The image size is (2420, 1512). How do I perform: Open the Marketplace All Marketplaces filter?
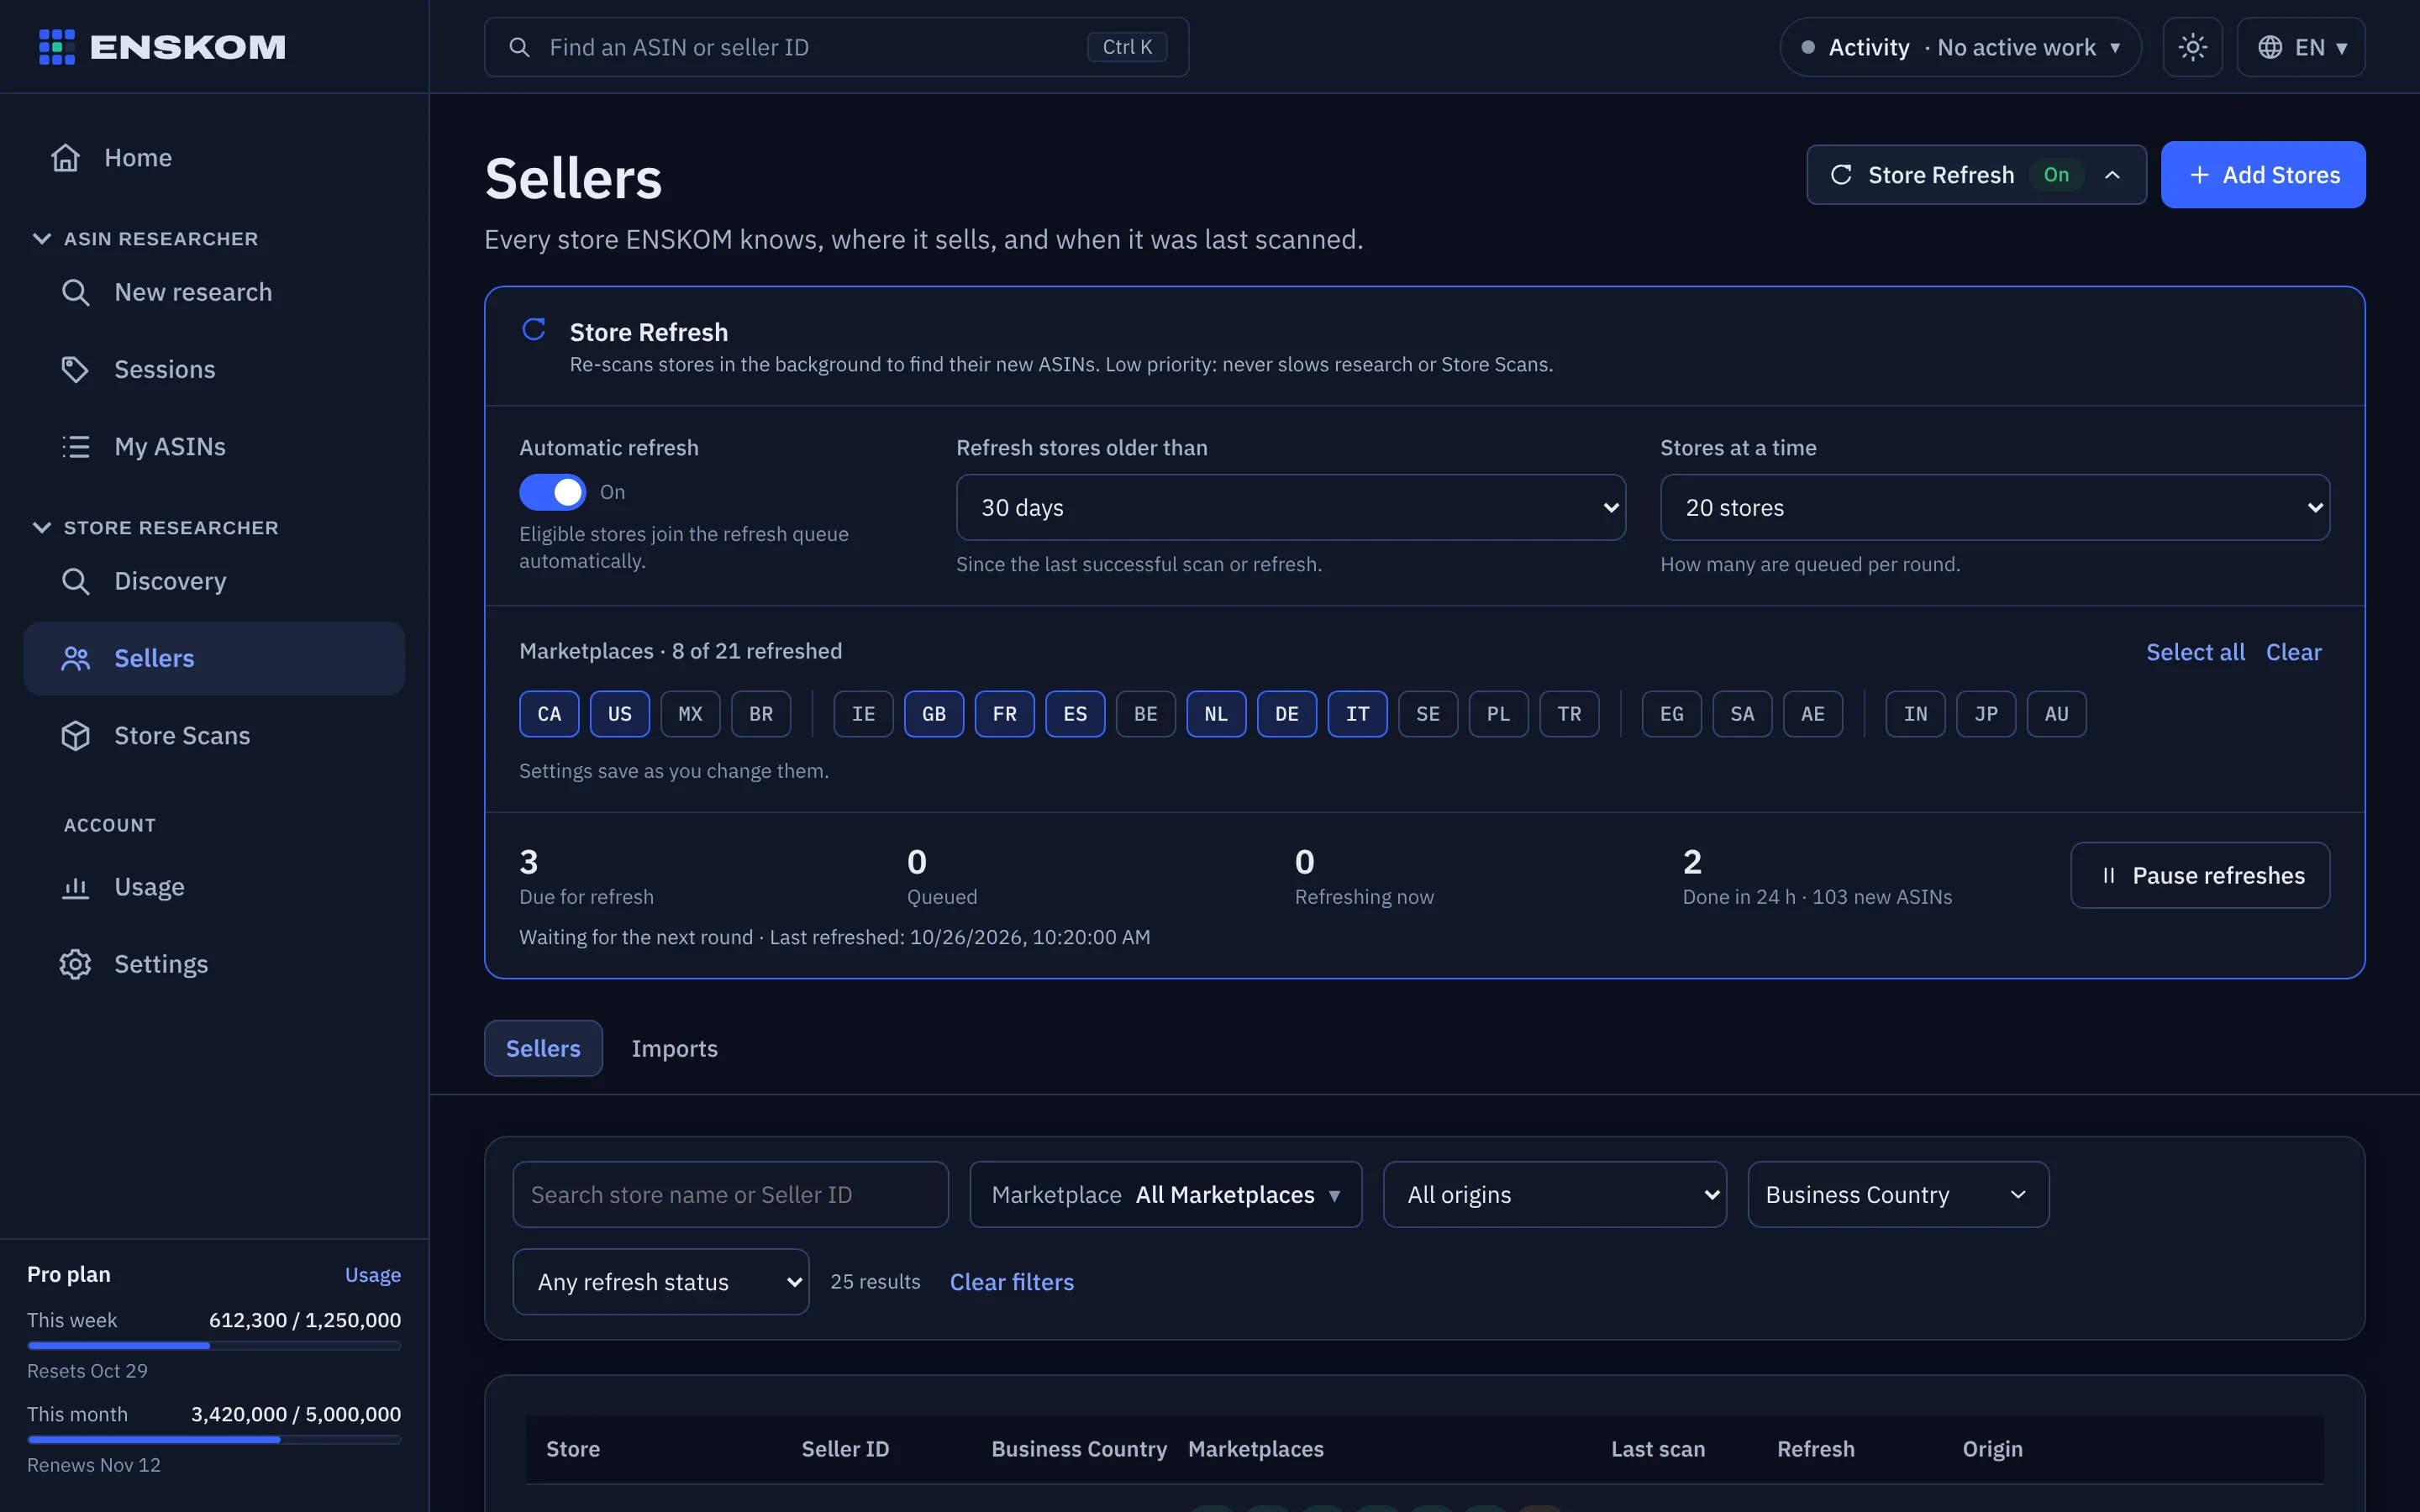coord(1165,1194)
